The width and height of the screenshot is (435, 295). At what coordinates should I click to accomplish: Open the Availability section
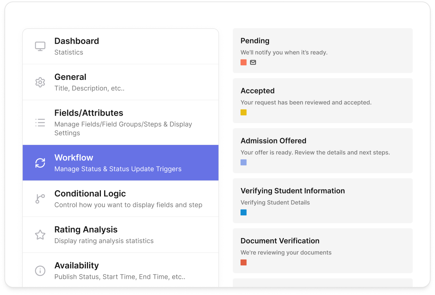point(121,270)
